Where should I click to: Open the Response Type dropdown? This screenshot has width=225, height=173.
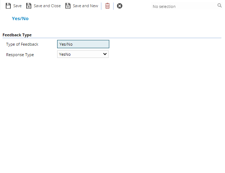click(x=83, y=54)
